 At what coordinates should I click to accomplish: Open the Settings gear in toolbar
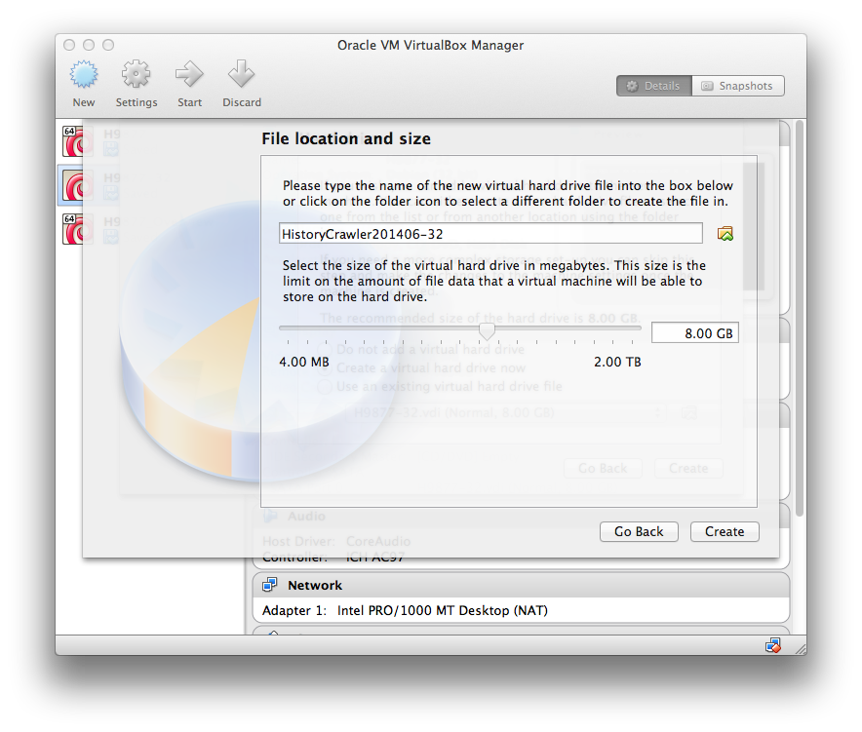tap(136, 75)
